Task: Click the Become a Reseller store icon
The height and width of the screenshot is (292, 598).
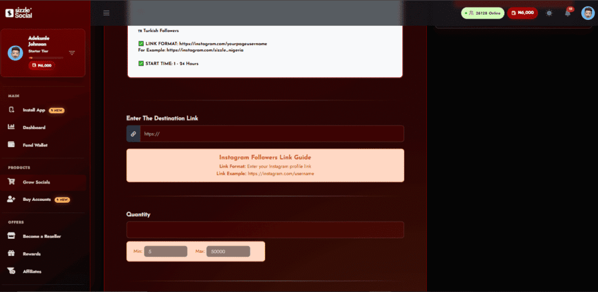Action: (x=12, y=236)
